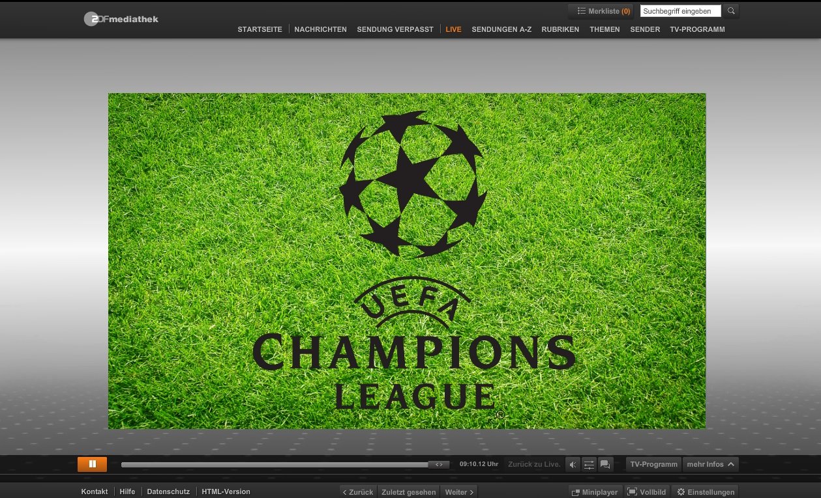Go to STARTSEITE
Viewport: 821px width, 498px height.
pyautogui.click(x=260, y=29)
